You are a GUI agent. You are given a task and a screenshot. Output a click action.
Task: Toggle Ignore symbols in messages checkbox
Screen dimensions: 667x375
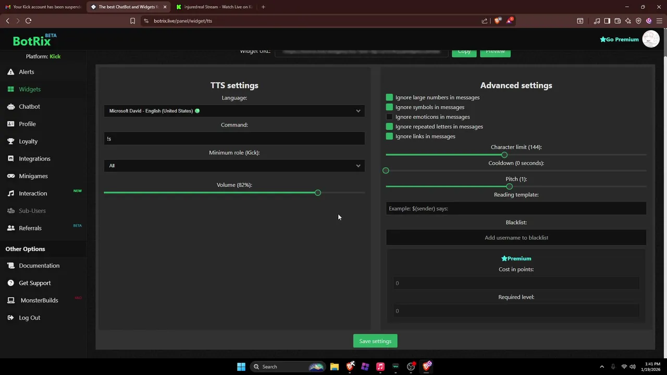point(389,107)
